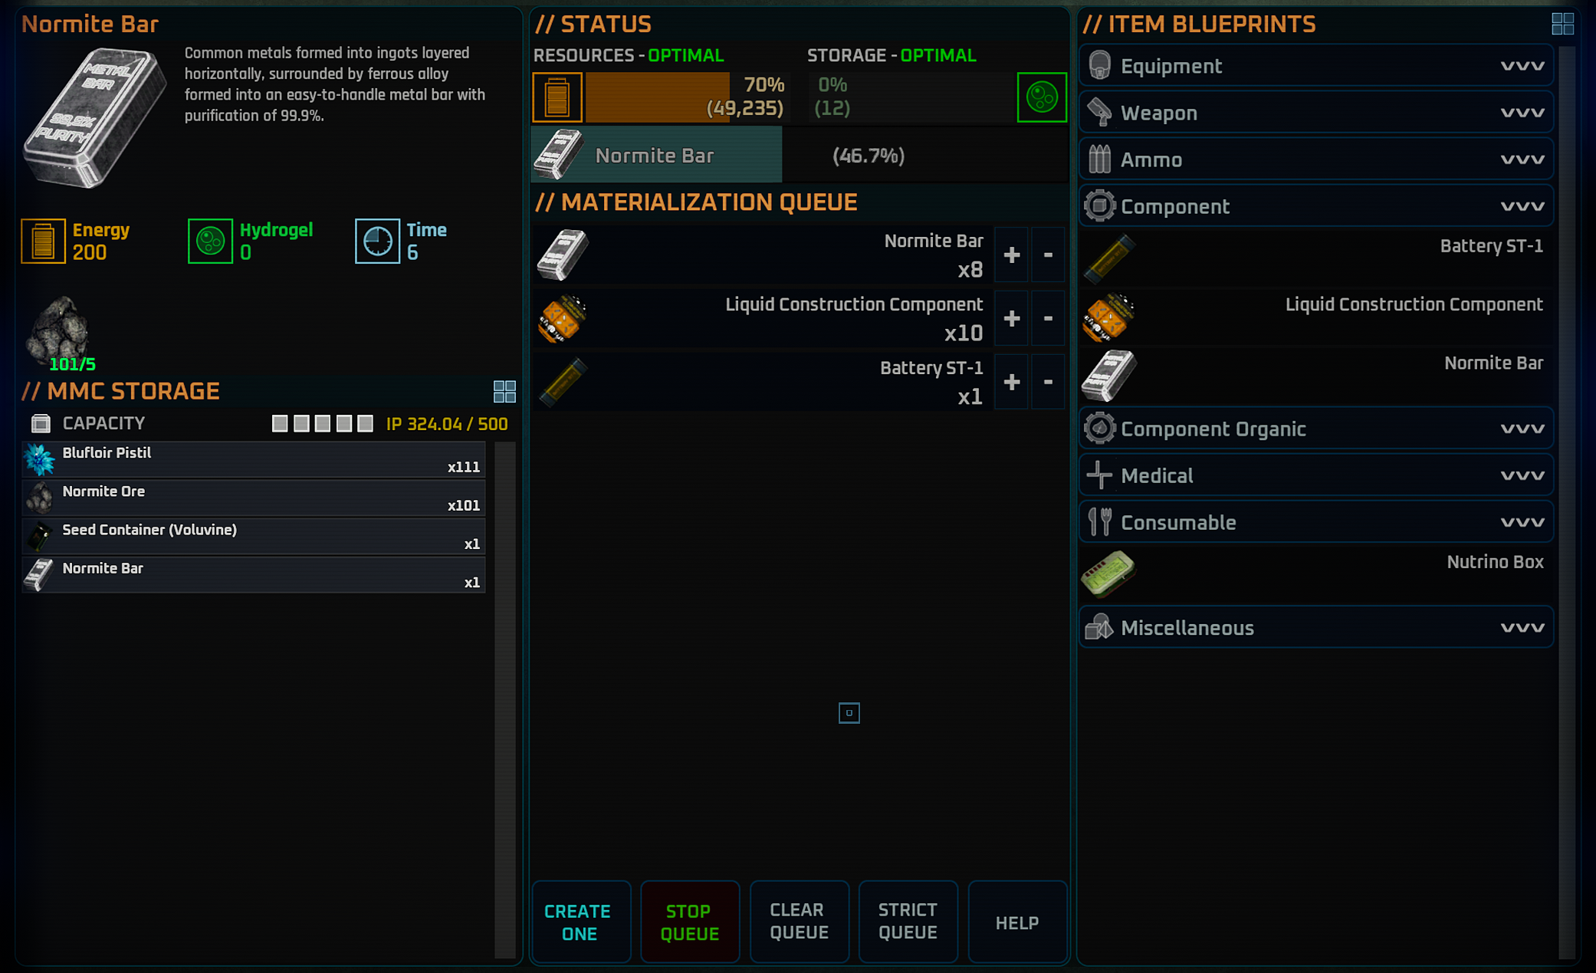This screenshot has width=1596, height=973.
Task: Expand the Equipment blueprint category
Action: tap(1316, 66)
